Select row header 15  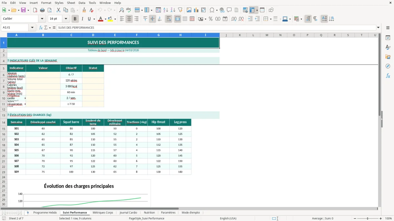coord(4,129)
